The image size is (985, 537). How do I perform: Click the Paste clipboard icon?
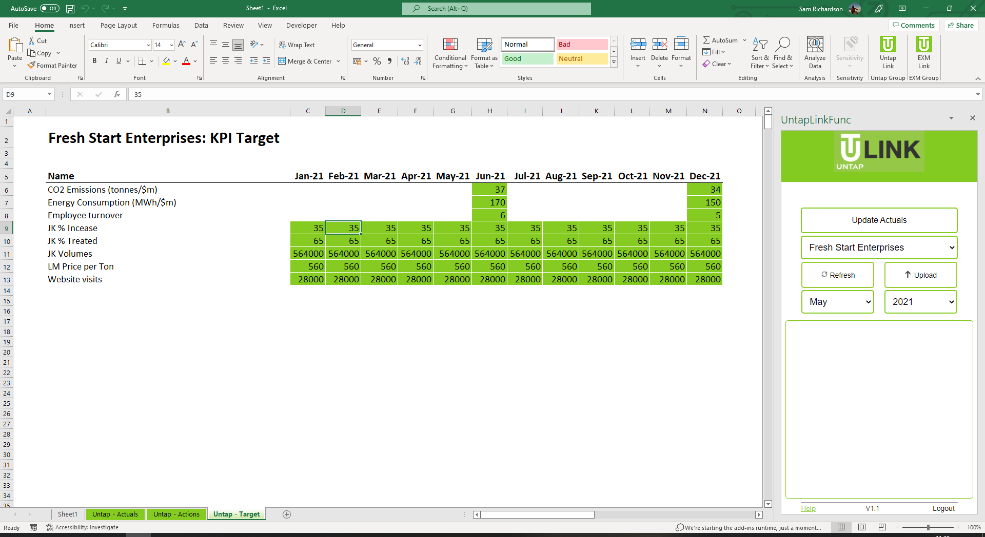point(15,45)
